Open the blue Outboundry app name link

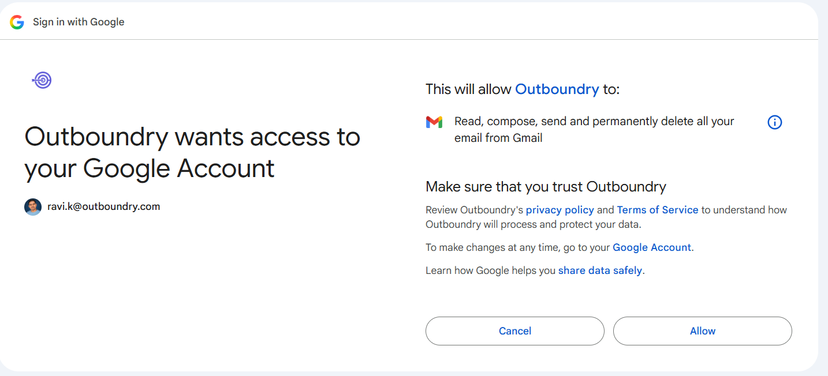pos(557,89)
